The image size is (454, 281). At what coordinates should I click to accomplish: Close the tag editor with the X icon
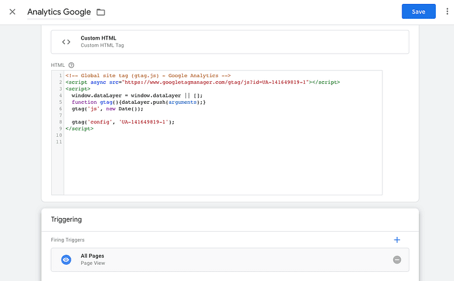coord(12,12)
